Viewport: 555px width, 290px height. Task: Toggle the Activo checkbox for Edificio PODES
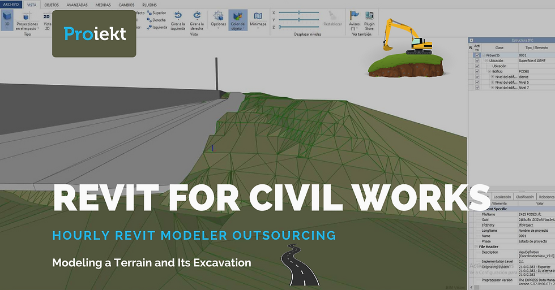[x=477, y=71]
